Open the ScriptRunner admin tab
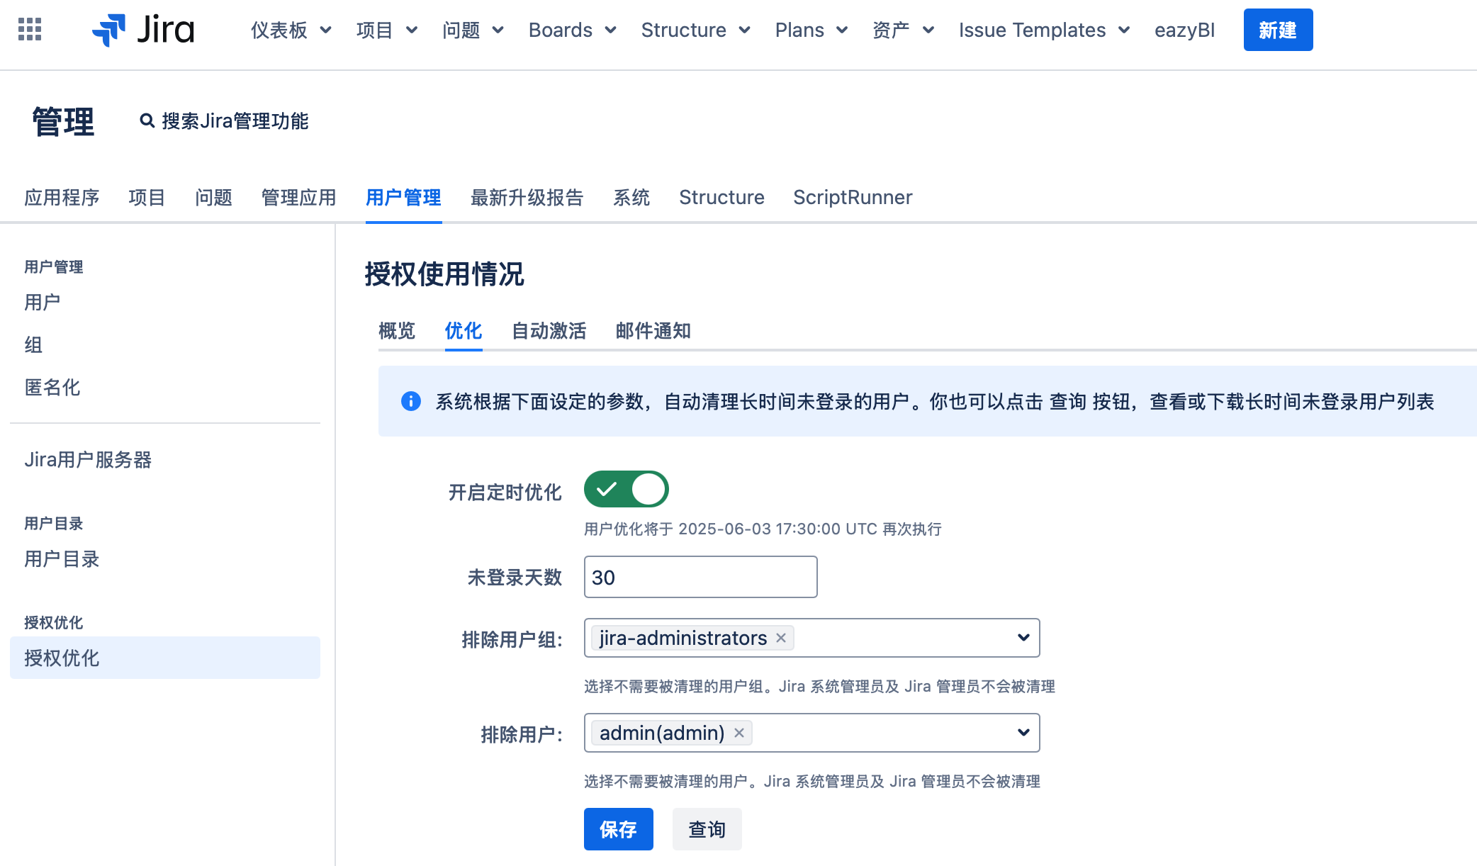 [853, 198]
